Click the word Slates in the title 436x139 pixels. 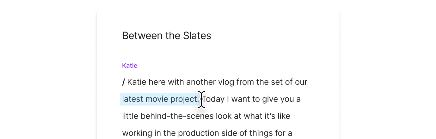click(x=197, y=36)
